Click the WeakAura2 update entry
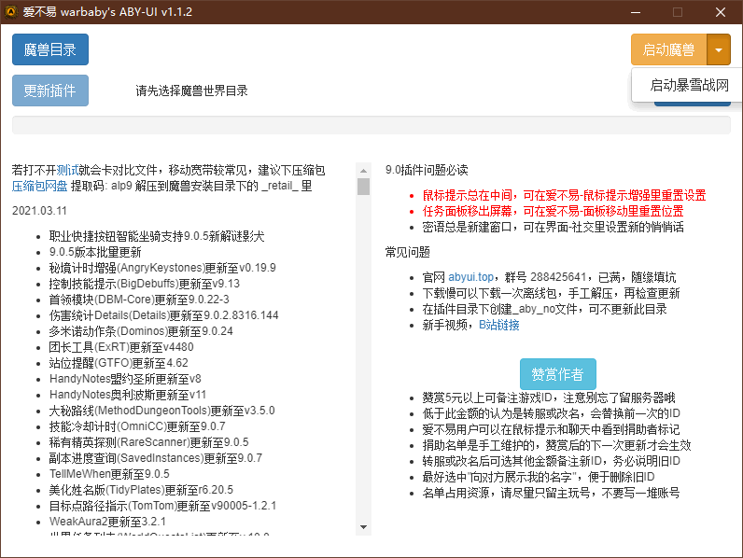This screenshot has width=743, height=558. pos(107,521)
